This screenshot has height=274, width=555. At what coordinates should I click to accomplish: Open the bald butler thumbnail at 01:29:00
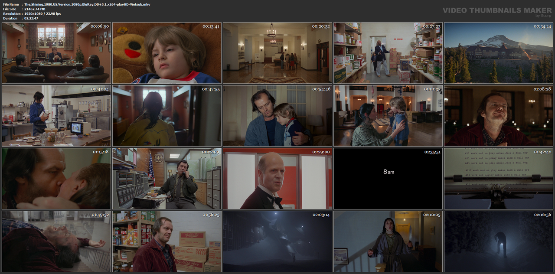pos(277,179)
